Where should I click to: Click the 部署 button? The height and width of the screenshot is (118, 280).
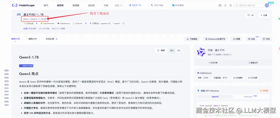(x=237, y=39)
